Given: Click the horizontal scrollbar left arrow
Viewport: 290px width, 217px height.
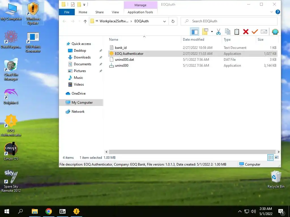Looking at the screenshot, I should click(x=106, y=152).
